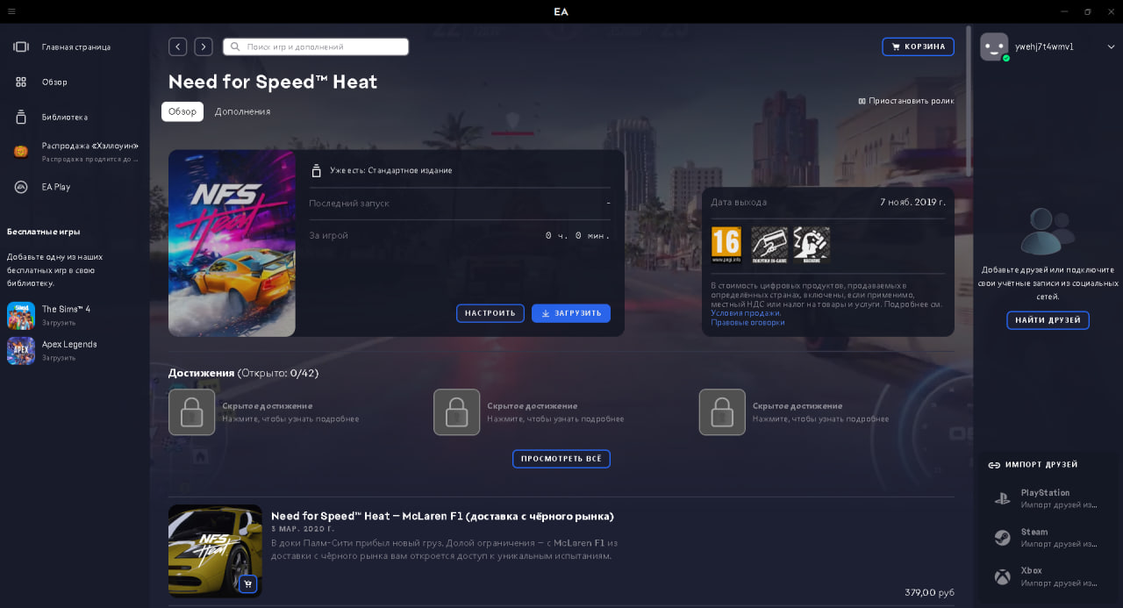Open Библиотека in the sidebar
This screenshot has height=608, width=1123.
pyautogui.click(x=64, y=117)
